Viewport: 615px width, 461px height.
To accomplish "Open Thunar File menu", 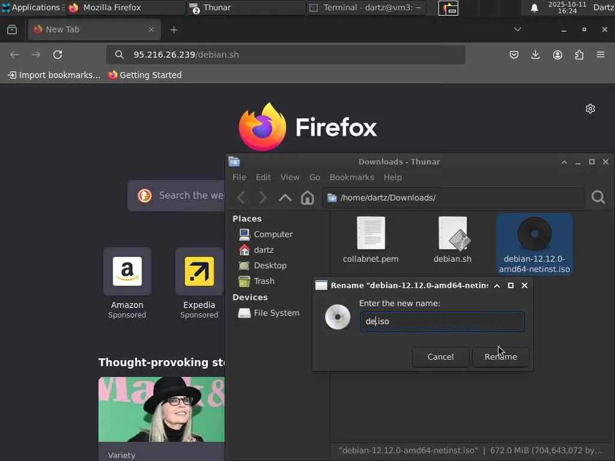I will tap(239, 177).
